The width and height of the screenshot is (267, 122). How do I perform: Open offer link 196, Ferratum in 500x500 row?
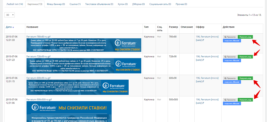[207, 99]
